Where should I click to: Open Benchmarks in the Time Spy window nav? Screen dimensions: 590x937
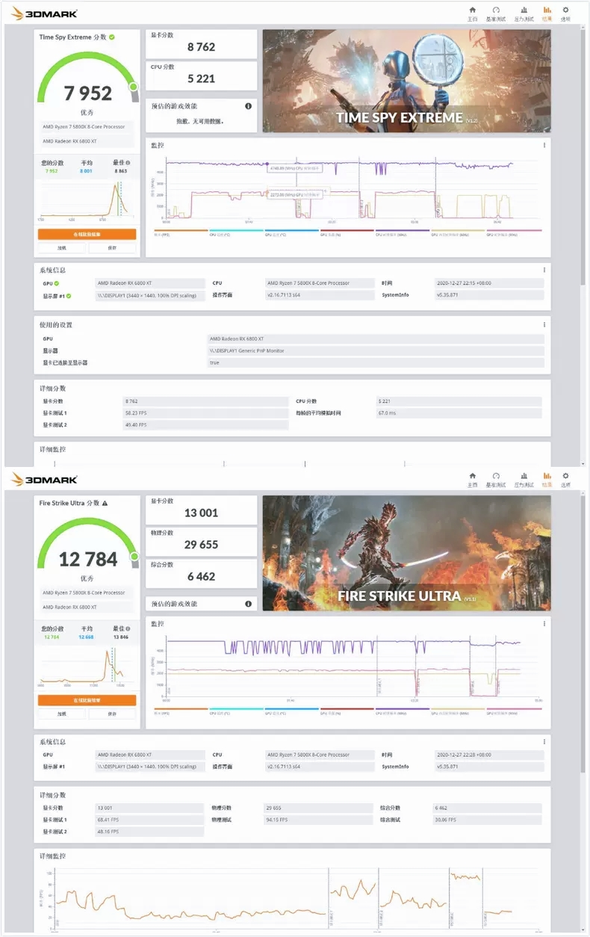(495, 13)
